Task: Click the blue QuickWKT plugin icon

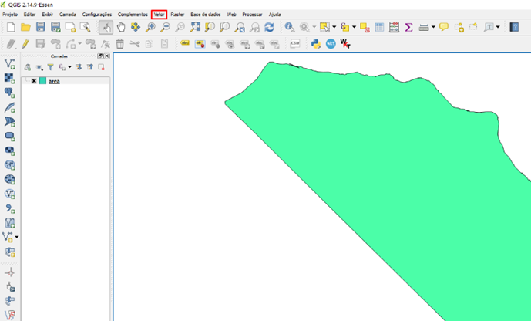Action: click(331, 44)
